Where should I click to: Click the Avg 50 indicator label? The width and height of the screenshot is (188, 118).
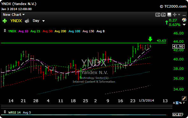tap(48, 31)
